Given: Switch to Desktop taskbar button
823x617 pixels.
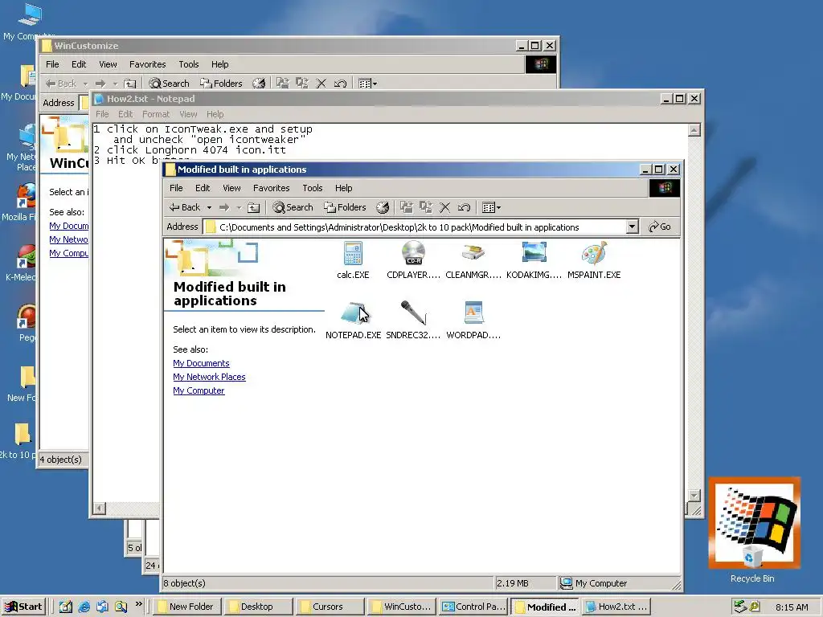Looking at the screenshot, I should 258,607.
